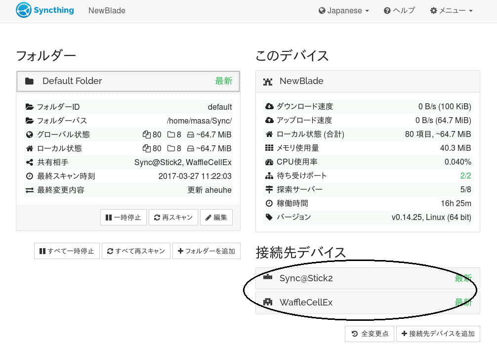This screenshot has height=349, width=497.
Task: Open the ヘルプ help link
Action: tap(399, 11)
